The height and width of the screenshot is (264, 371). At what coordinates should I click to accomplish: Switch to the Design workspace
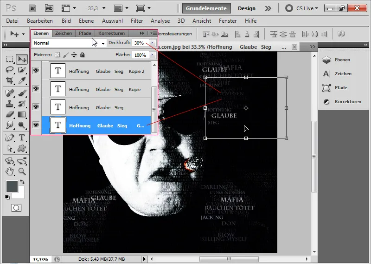pyautogui.click(x=247, y=8)
